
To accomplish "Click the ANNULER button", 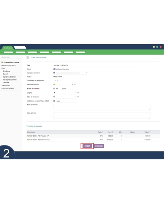I will coord(99,146).
